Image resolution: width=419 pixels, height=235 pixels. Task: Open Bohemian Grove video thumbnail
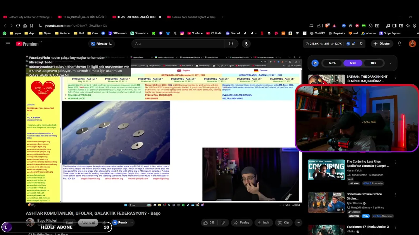pos(326,202)
